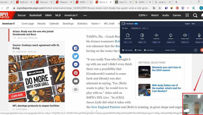Open more sports ellipsis menu
This screenshot has width=203, height=115.
(85, 15)
